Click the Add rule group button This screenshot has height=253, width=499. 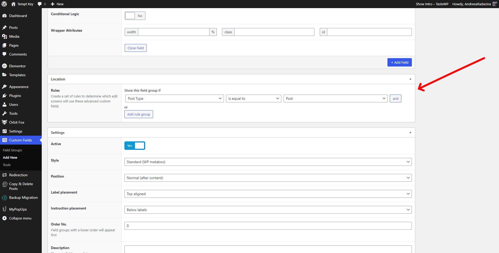[x=139, y=114]
